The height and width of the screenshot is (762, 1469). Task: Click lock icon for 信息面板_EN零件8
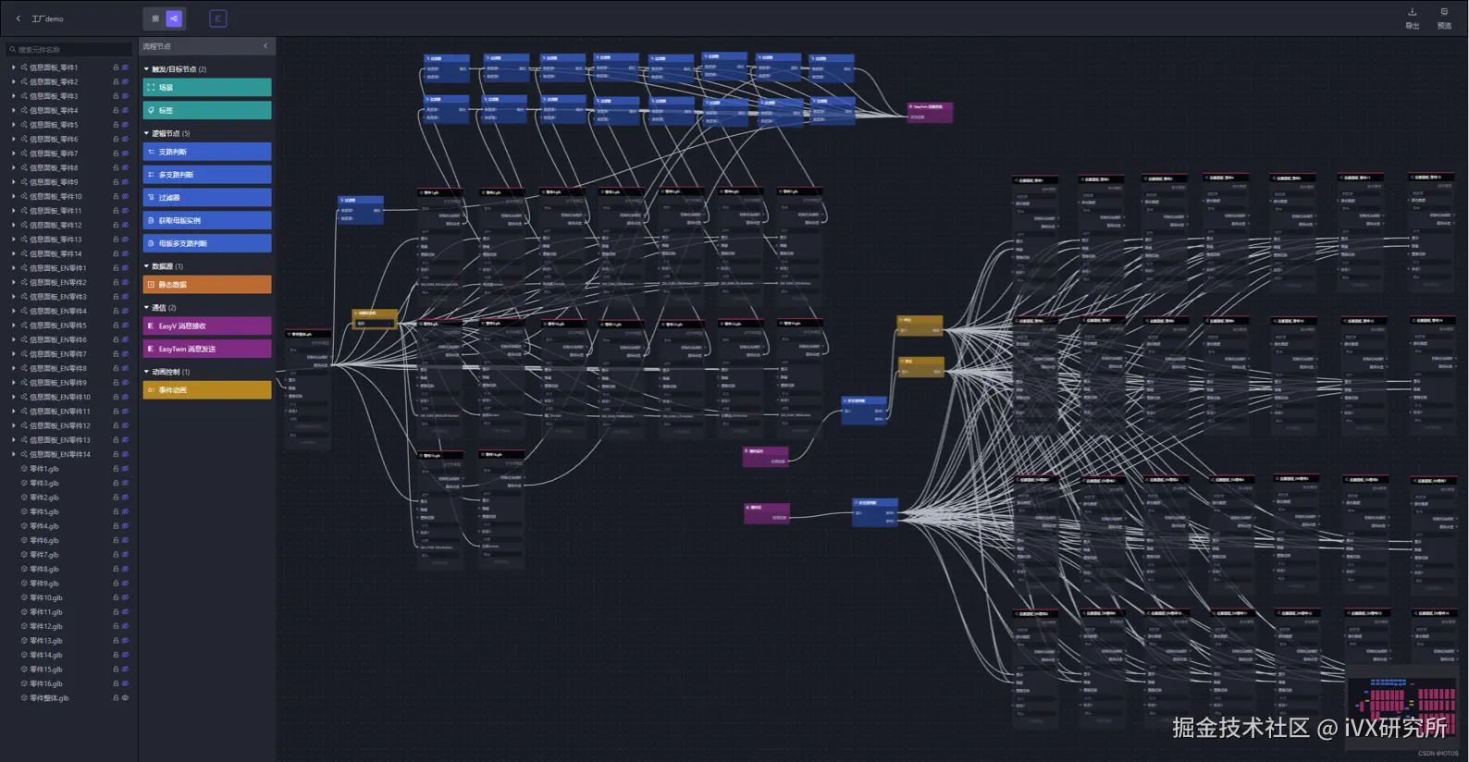click(x=116, y=368)
